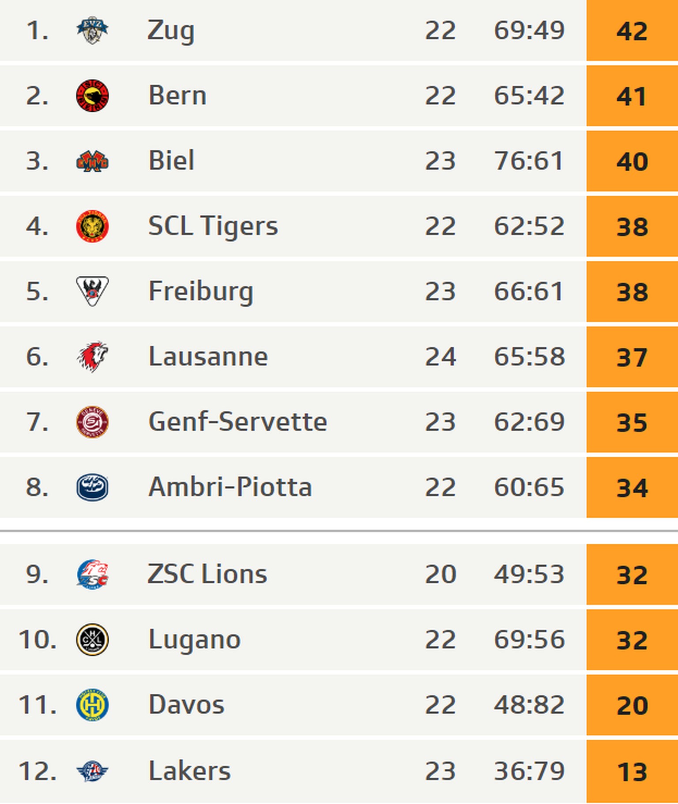The image size is (678, 804).
Task: Click Zug's orange points cell showing 42
Action: click(x=632, y=30)
